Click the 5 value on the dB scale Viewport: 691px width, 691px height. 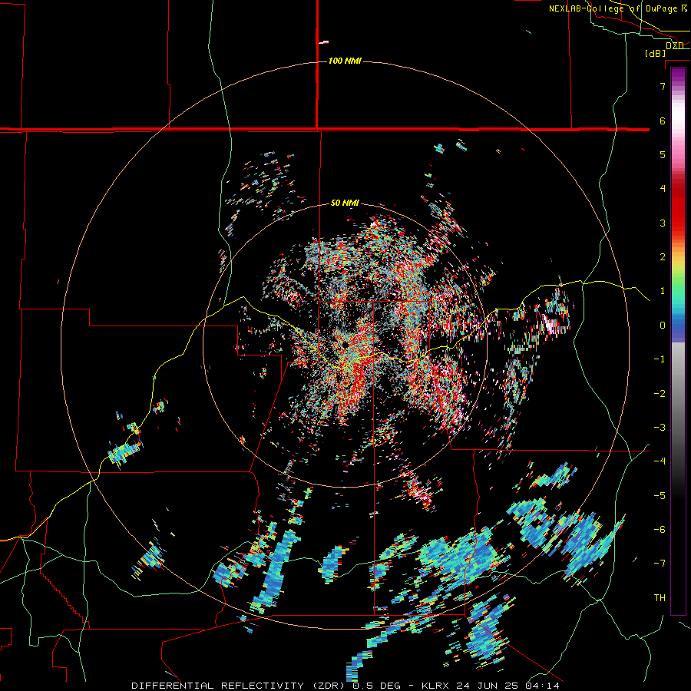(663, 154)
